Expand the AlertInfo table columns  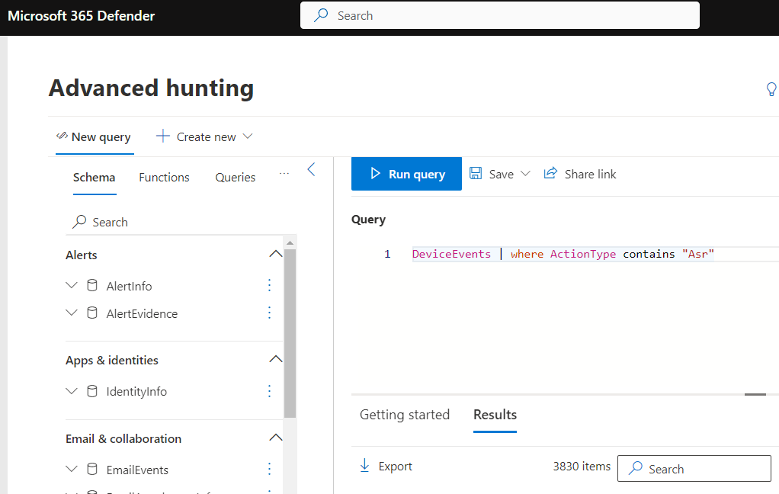coord(72,285)
